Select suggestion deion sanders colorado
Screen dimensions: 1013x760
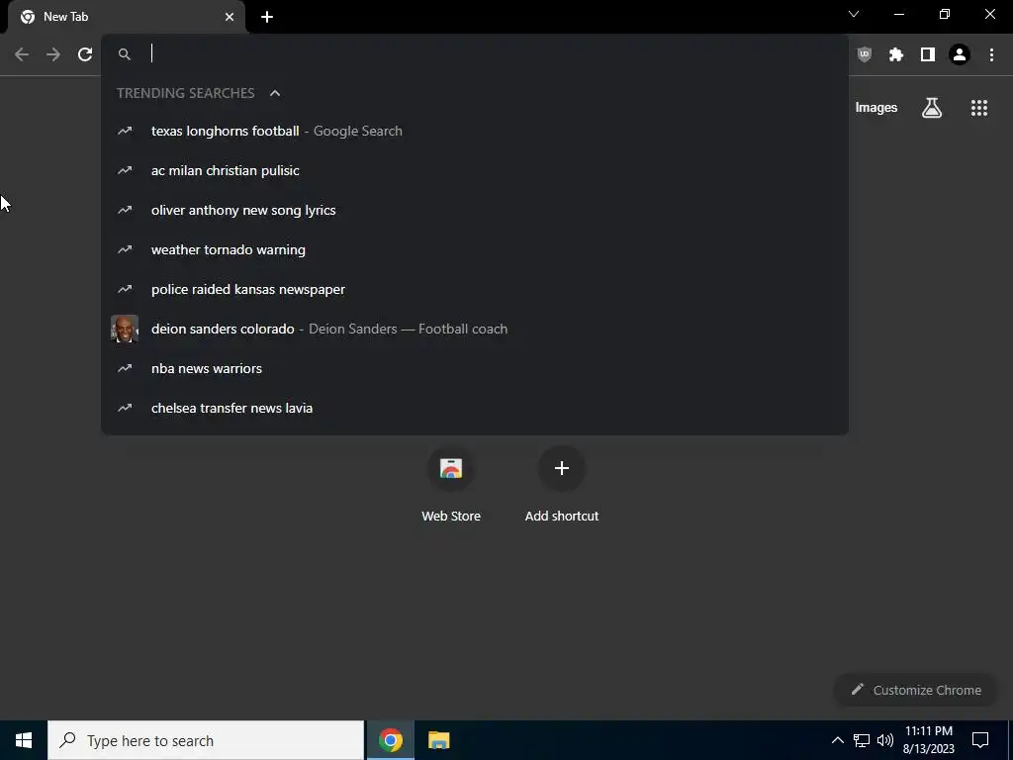pyautogui.click(x=475, y=329)
